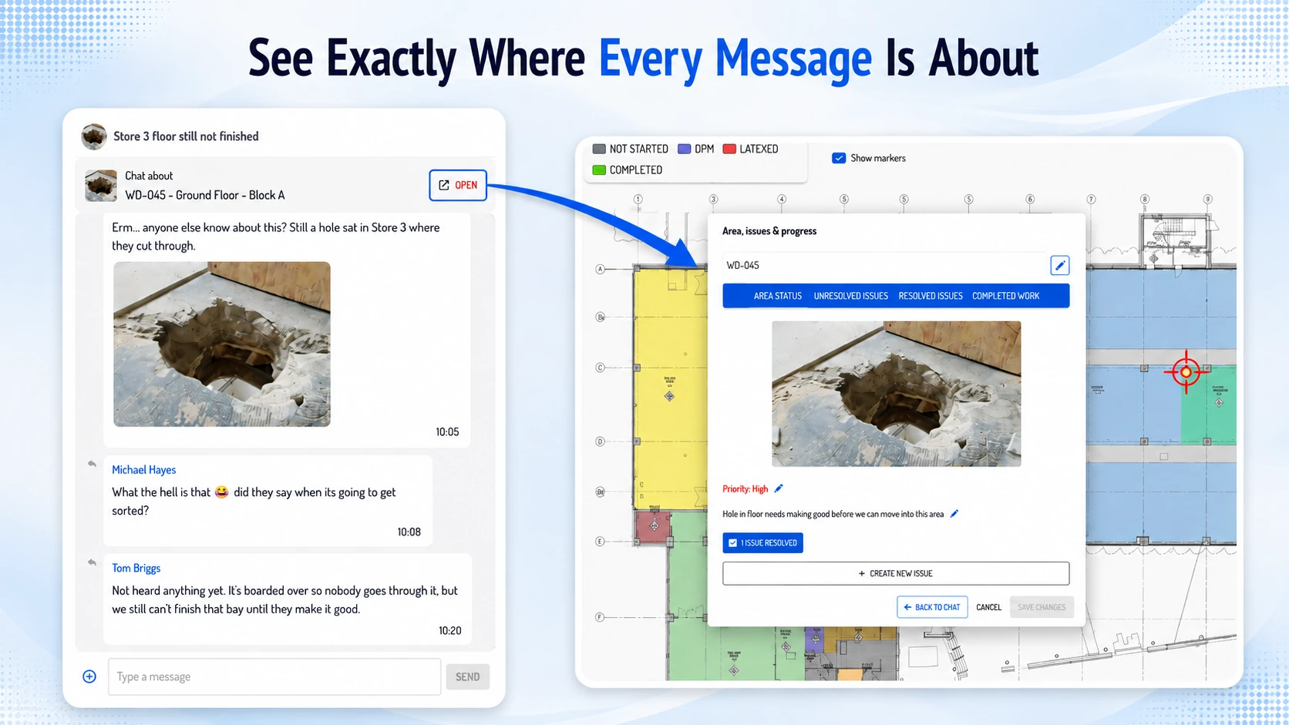Open the floor hole photo in chat
This screenshot has width=1289, height=725.
(222, 344)
